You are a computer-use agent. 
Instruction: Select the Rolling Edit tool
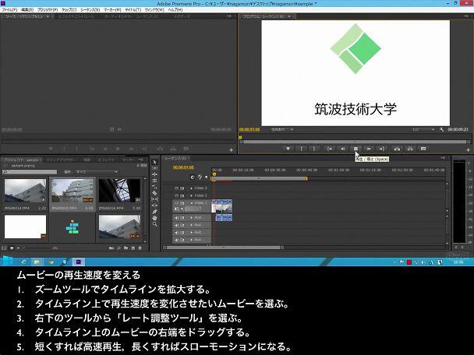(155, 181)
